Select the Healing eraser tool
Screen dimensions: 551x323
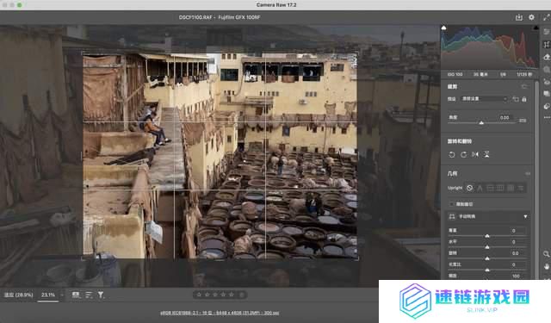point(547,57)
